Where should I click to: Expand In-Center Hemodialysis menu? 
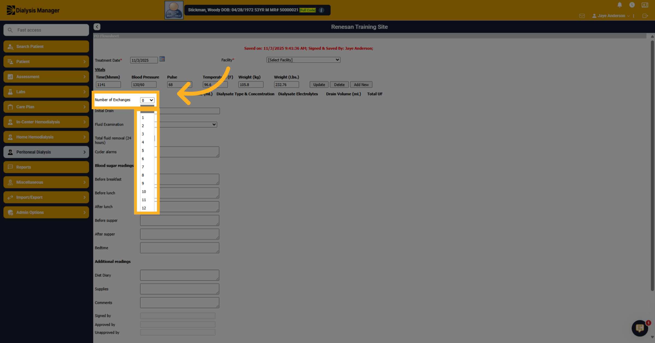tap(46, 122)
